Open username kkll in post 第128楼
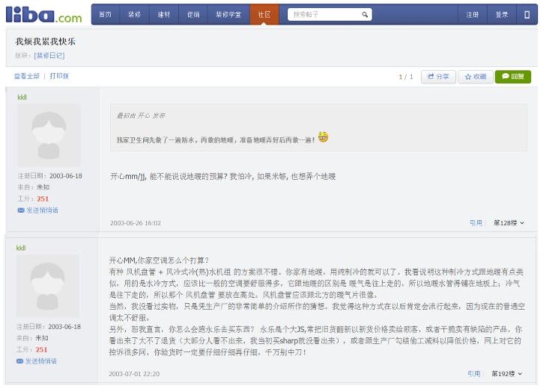This screenshot has width=541, height=389. 22,97
